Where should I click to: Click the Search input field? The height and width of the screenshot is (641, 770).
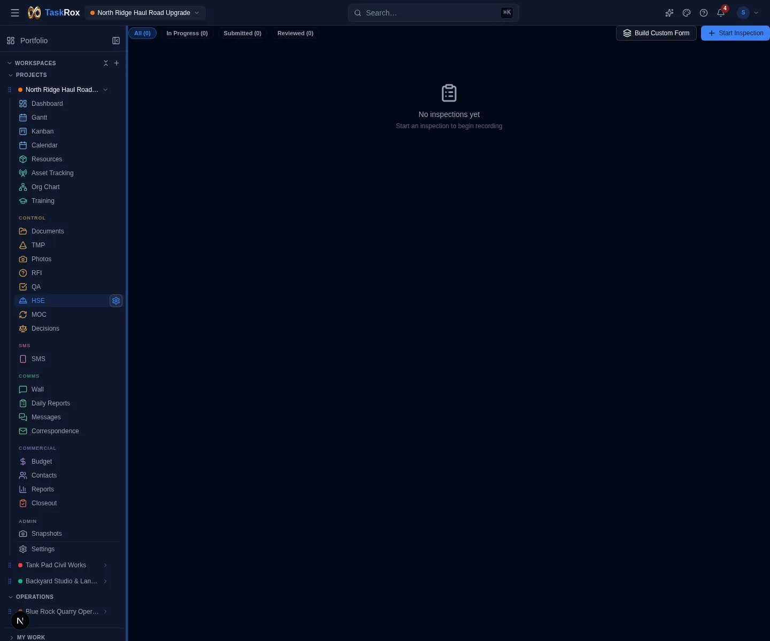point(433,13)
